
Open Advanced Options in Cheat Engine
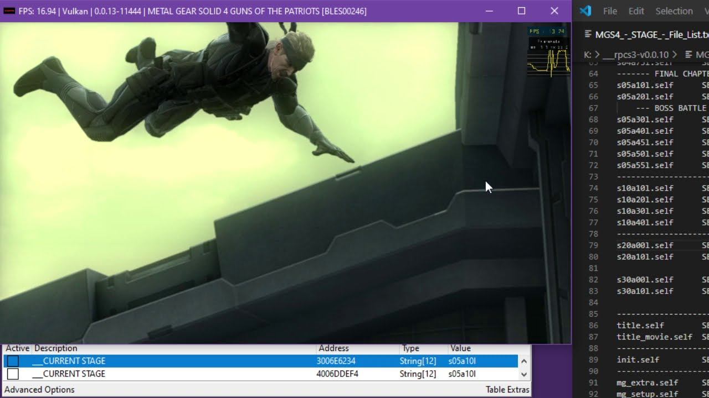pos(39,390)
